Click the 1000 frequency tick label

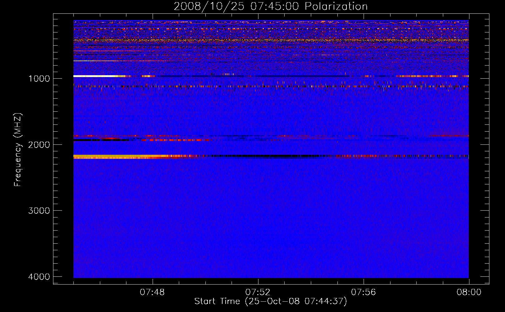pyautogui.click(x=39, y=78)
